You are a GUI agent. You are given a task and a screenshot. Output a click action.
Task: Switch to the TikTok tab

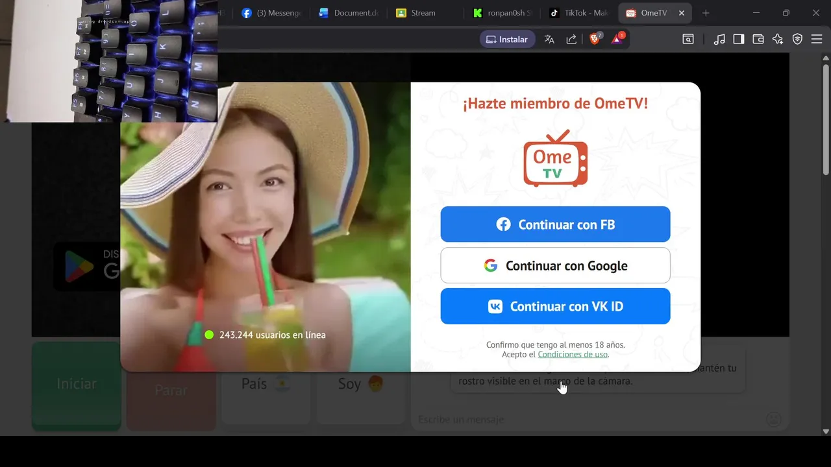(x=578, y=13)
